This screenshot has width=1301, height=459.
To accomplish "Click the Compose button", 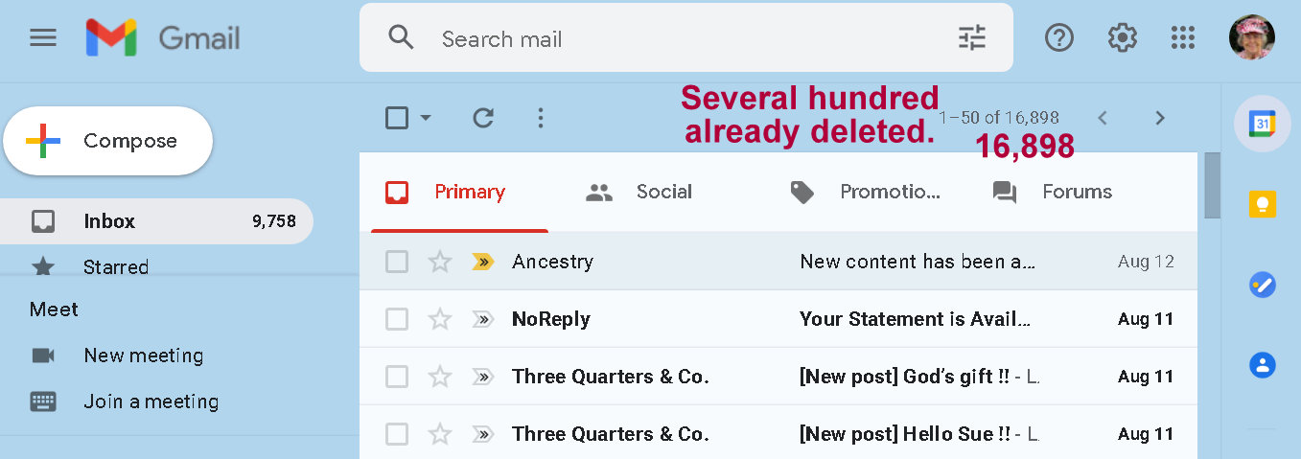I will (107, 141).
